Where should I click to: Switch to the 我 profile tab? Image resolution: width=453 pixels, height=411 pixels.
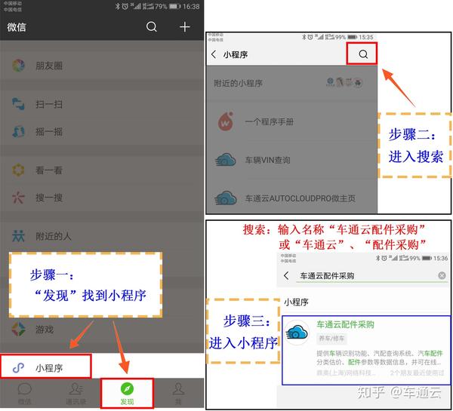pos(178,394)
